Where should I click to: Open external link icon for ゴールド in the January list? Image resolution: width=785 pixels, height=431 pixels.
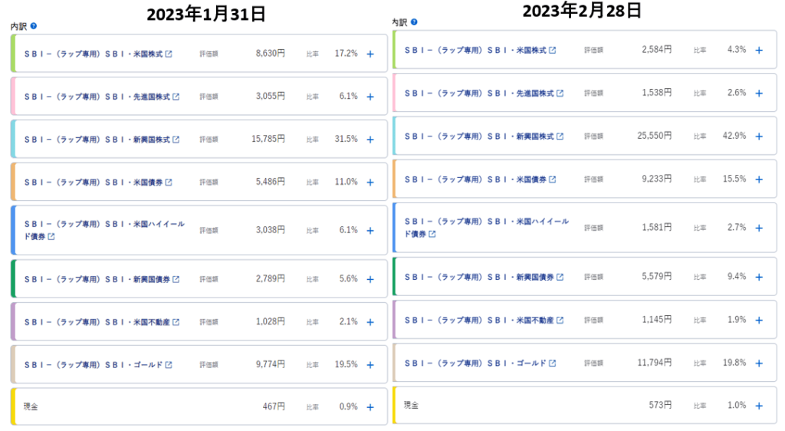coord(169,365)
